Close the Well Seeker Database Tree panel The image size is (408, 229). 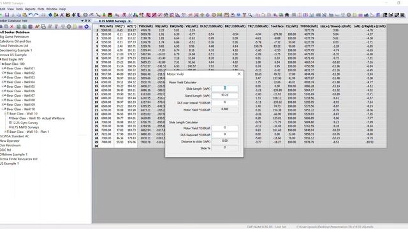[89, 21]
